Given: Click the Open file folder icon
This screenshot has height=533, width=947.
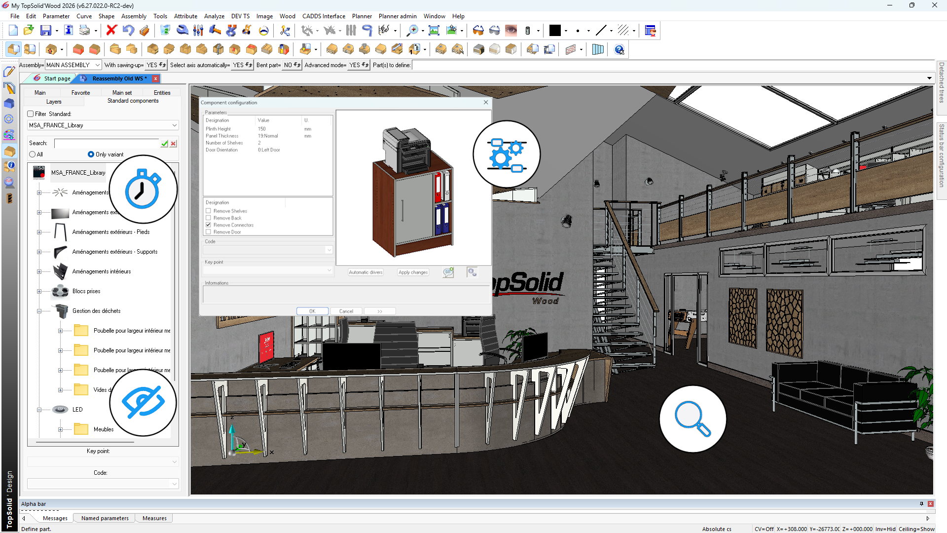Looking at the screenshot, I should (x=29, y=31).
